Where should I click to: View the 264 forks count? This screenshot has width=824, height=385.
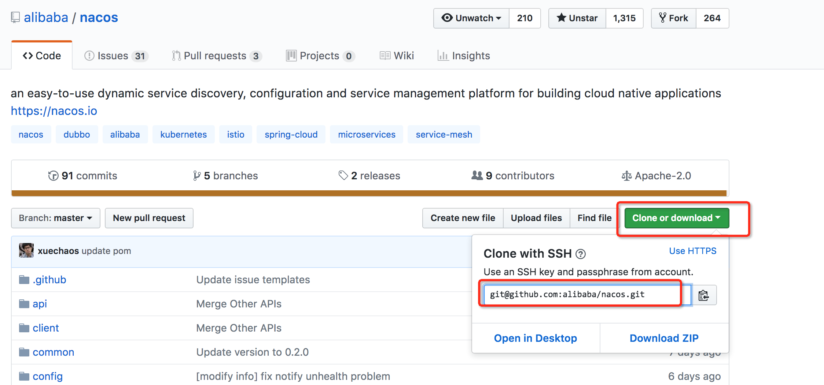tap(712, 18)
